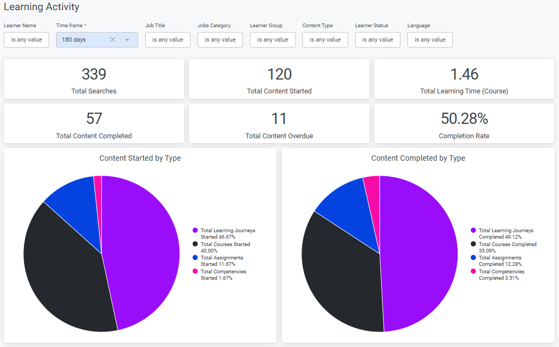Toggle purple Learning Journeys Completed legend dot
The width and height of the screenshot is (559, 347).
click(473, 231)
